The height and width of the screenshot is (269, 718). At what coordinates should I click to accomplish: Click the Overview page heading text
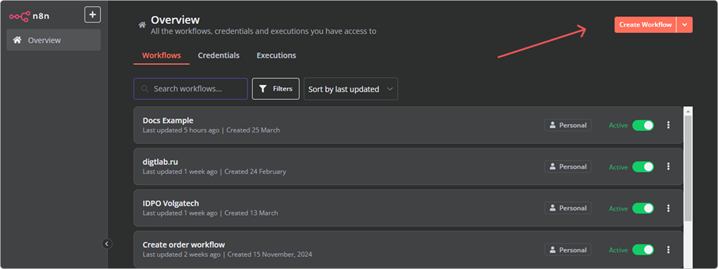point(175,20)
